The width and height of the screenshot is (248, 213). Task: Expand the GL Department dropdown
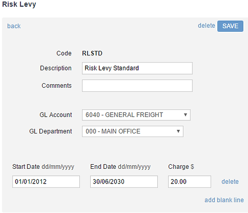(x=133, y=131)
